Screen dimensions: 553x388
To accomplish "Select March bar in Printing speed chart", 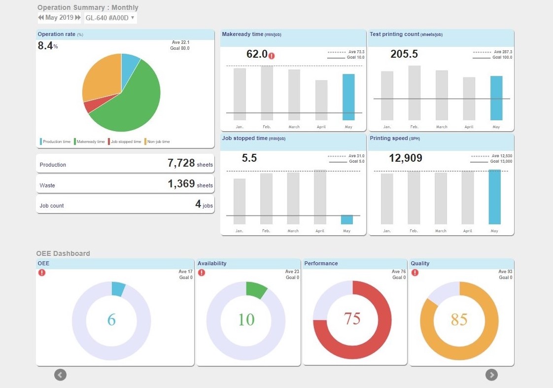I will tap(441, 198).
